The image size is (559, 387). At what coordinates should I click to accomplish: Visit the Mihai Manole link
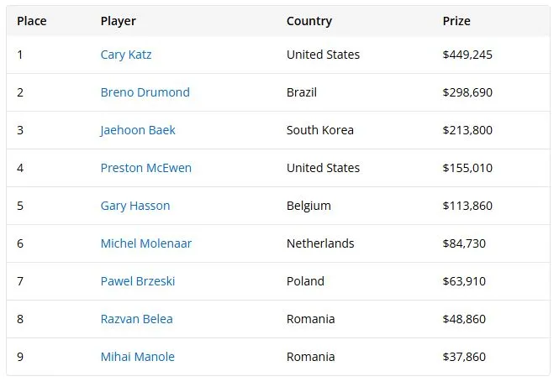[138, 357]
